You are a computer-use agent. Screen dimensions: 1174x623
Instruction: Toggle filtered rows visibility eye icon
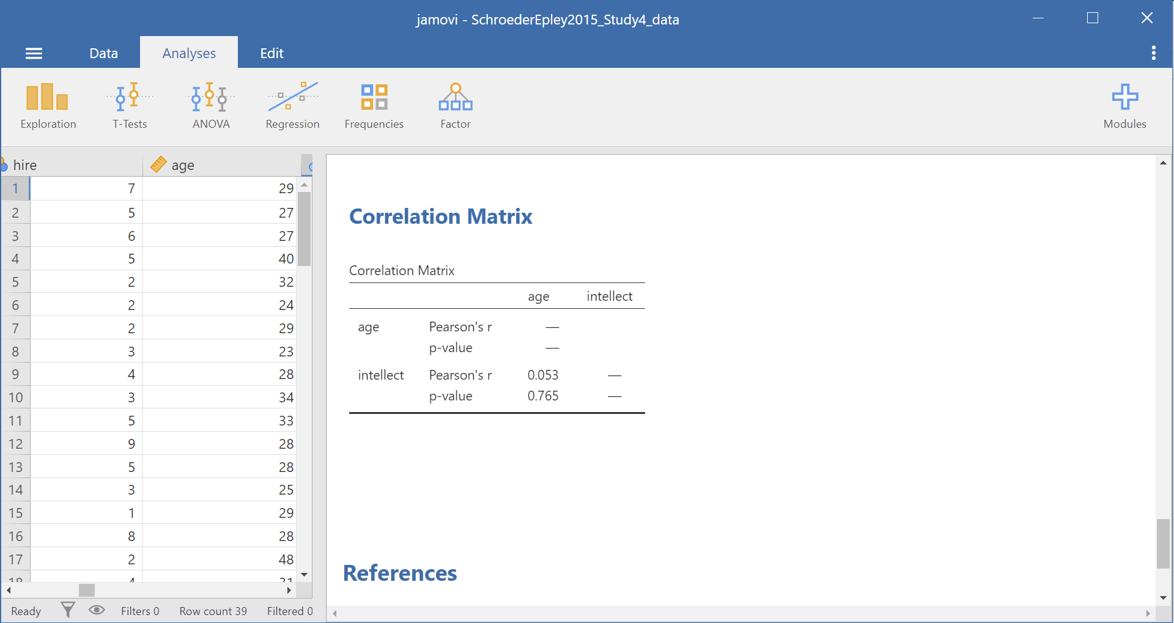click(x=97, y=610)
